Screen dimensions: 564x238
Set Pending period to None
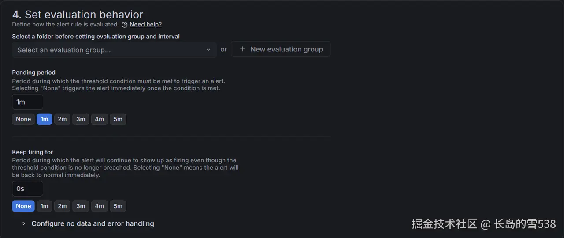point(23,119)
